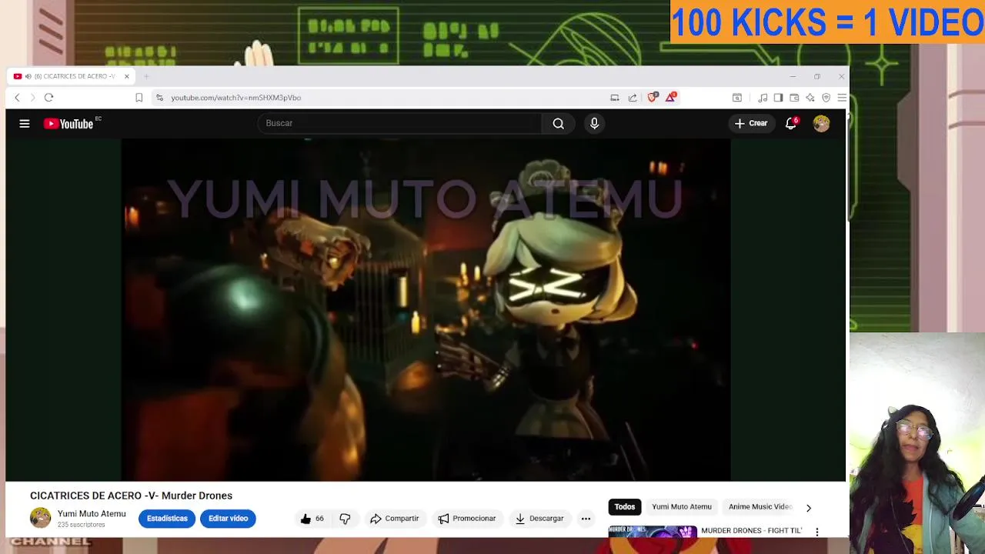This screenshot has width=985, height=554.
Task: Open Estadísticas for this video
Action: pyautogui.click(x=167, y=519)
